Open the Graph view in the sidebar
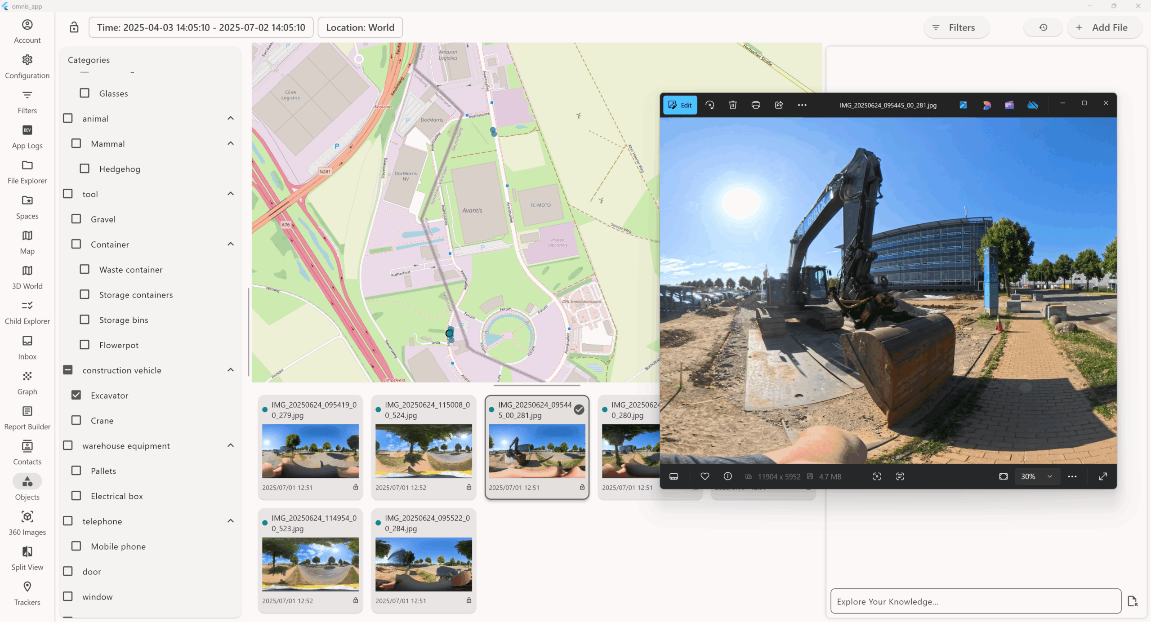 27,382
